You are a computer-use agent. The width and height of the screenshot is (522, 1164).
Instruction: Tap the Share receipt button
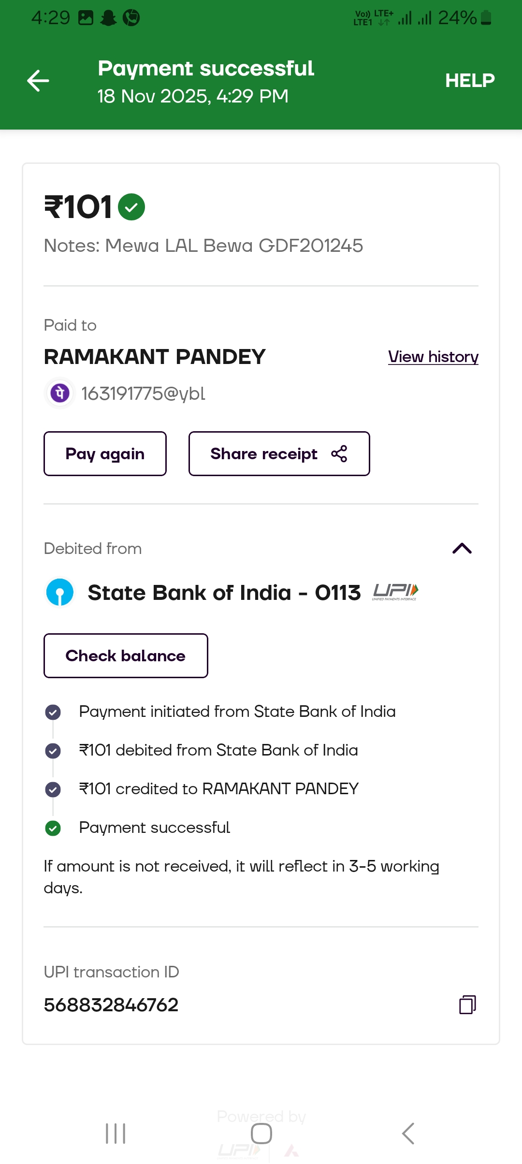pos(279,453)
